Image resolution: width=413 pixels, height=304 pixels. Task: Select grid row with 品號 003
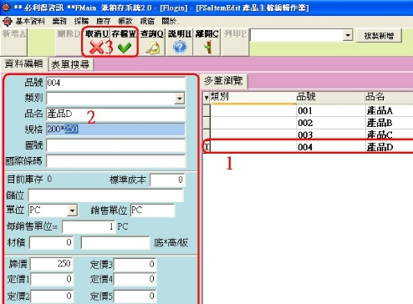pos(308,134)
